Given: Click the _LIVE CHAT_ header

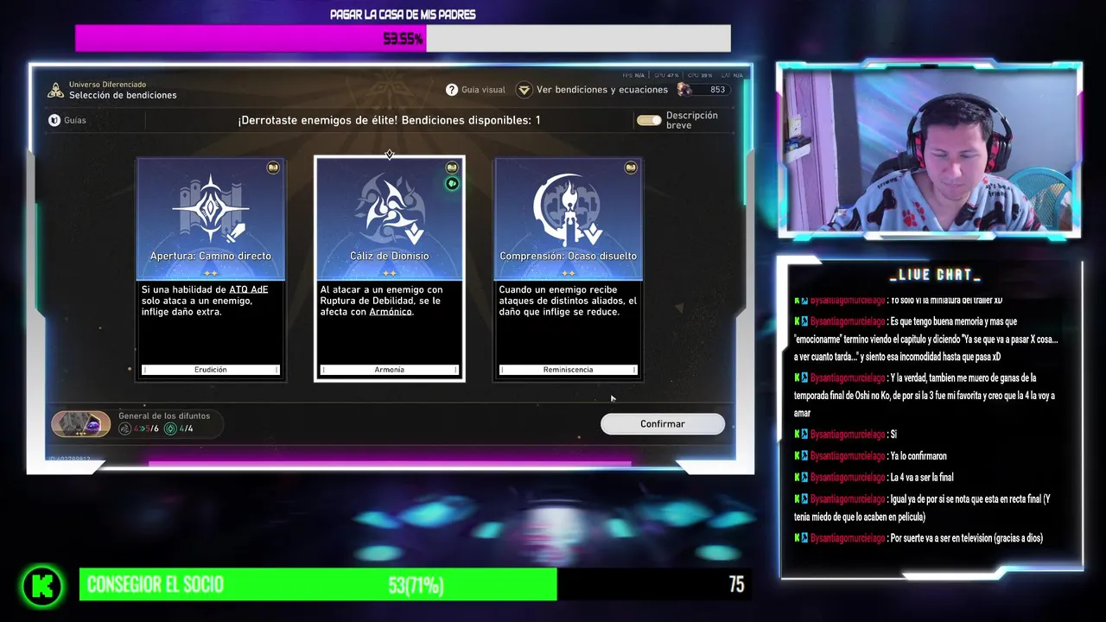Looking at the screenshot, I should pos(935,275).
